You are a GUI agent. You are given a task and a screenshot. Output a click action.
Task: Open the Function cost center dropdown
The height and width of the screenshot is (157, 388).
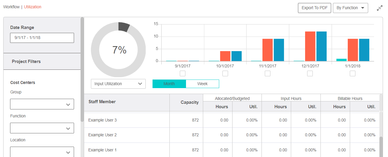[x=42, y=128]
